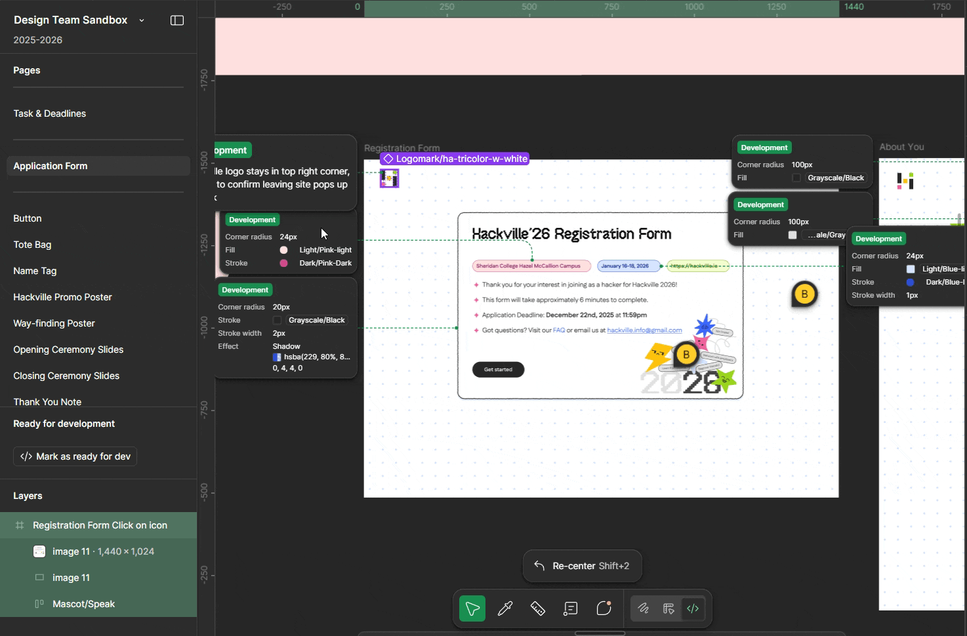Click the Light/Pink-light fill color swatch
This screenshot has width=967, height=636.
tap(283, 250)
